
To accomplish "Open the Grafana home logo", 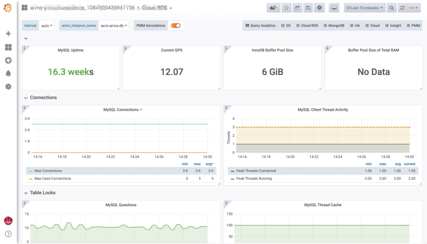I will point(8,8).
